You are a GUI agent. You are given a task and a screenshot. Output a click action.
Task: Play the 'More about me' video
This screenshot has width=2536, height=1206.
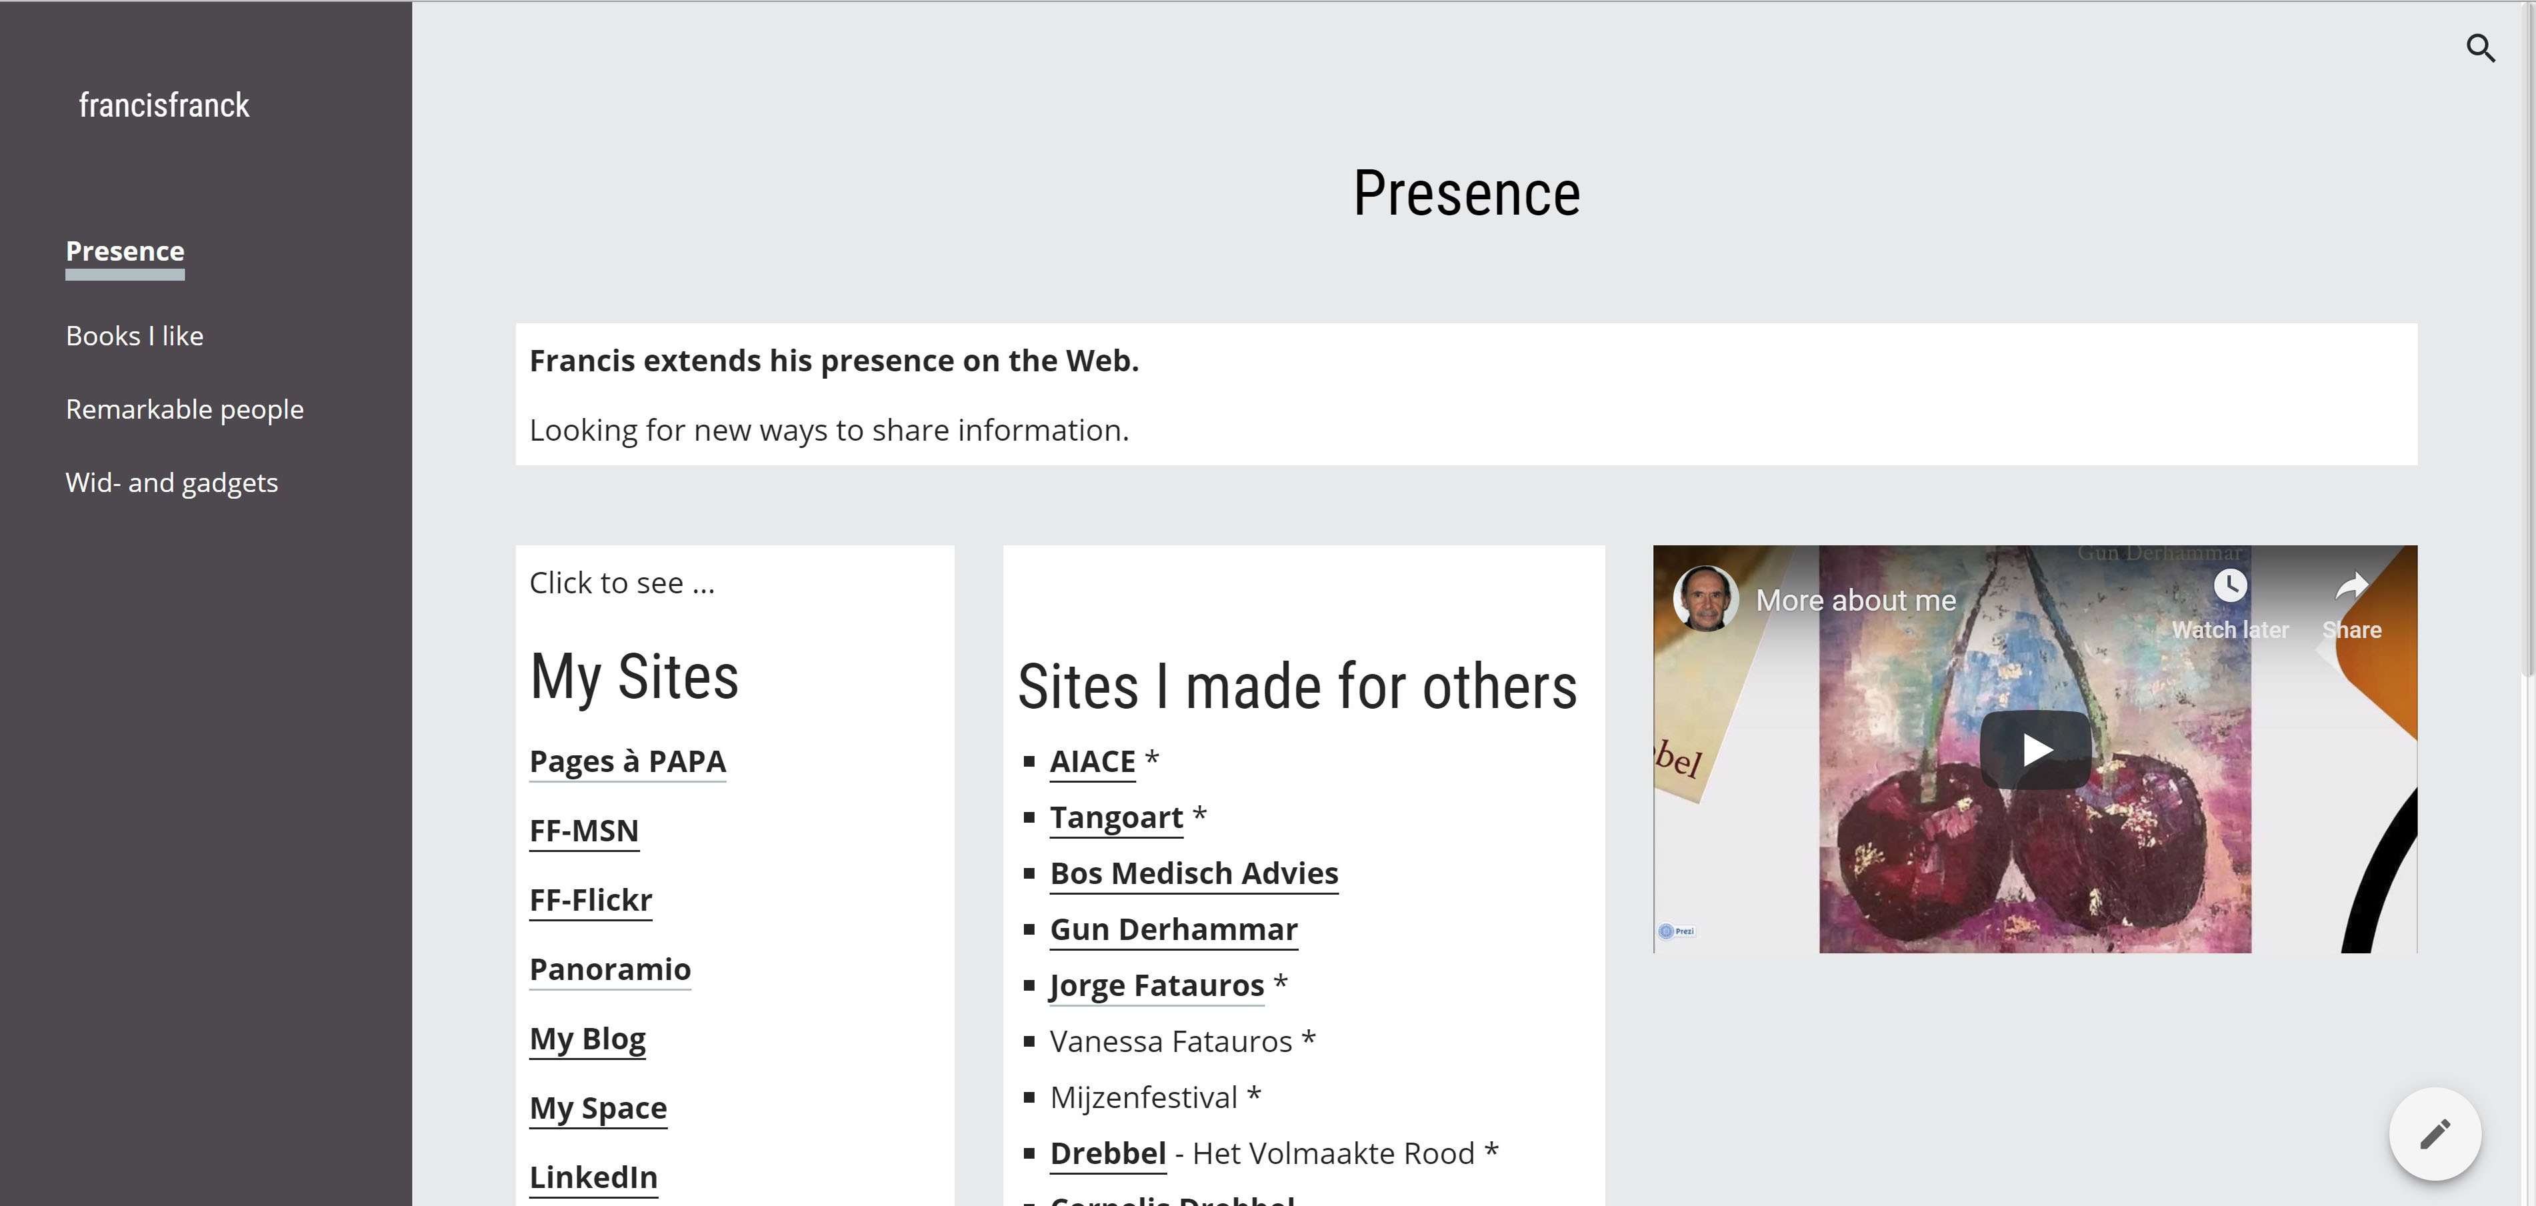point(2035,750)
